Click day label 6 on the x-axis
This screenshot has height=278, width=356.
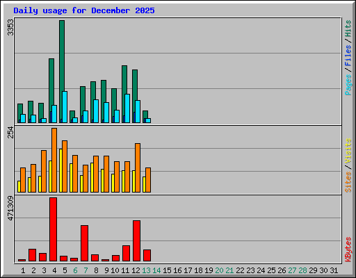click(75, 270)
